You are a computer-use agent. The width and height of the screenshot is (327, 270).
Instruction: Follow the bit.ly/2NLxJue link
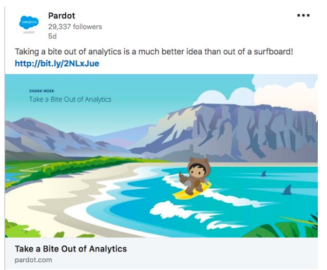pos(57,63)
